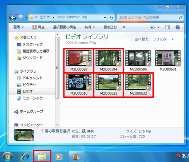Click the search magnifier icon
The width and height of the screenshot is (189, 162).
[x=180, y=18]
